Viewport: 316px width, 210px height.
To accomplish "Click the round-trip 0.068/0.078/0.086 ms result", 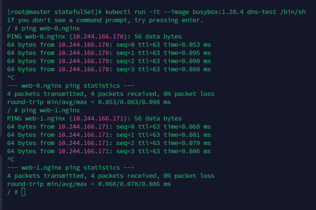I will coord(135,184).
